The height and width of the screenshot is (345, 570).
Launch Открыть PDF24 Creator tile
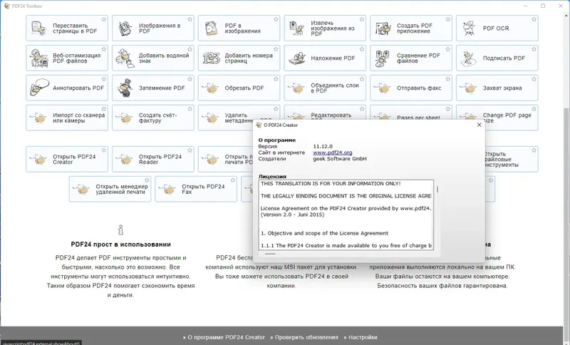coord(67,159)
